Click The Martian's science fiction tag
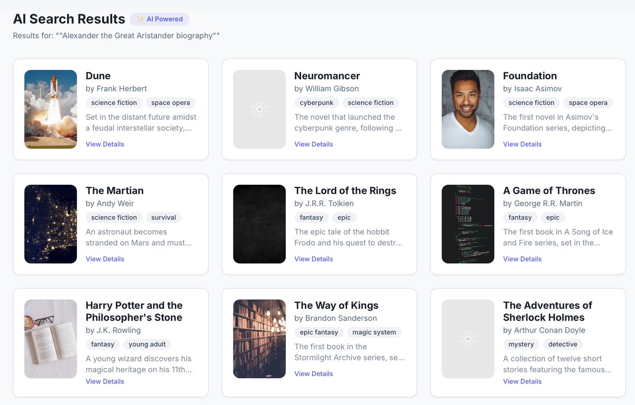This screenshot has height=405, width=635. tap(114, 218)
